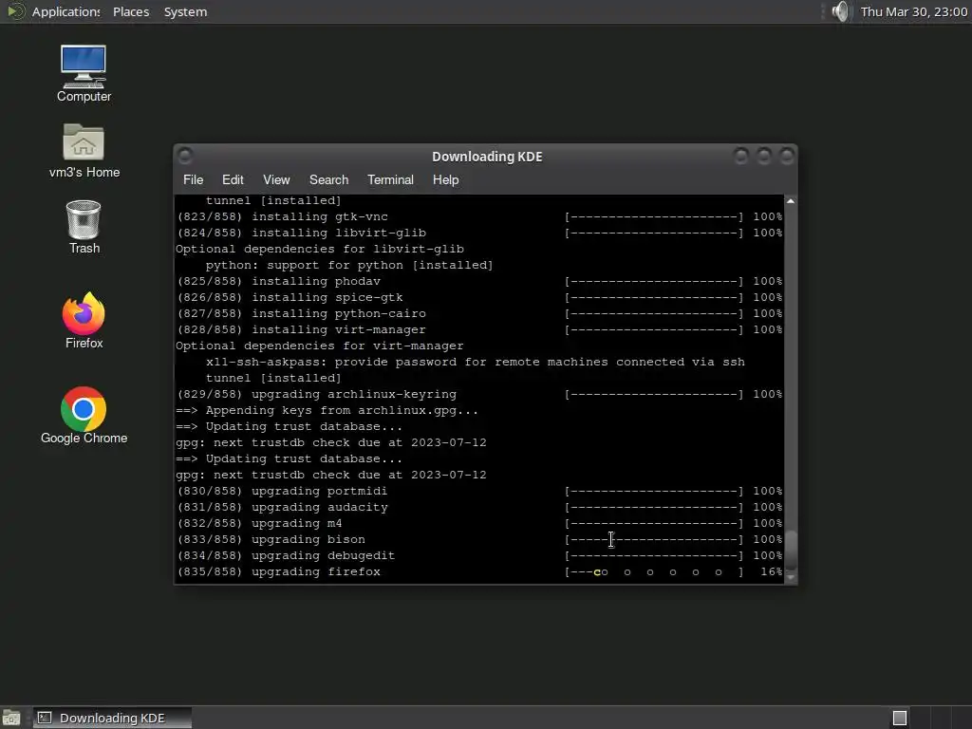Launch the Google Chrome desktop icon

[x=84, y=416]
